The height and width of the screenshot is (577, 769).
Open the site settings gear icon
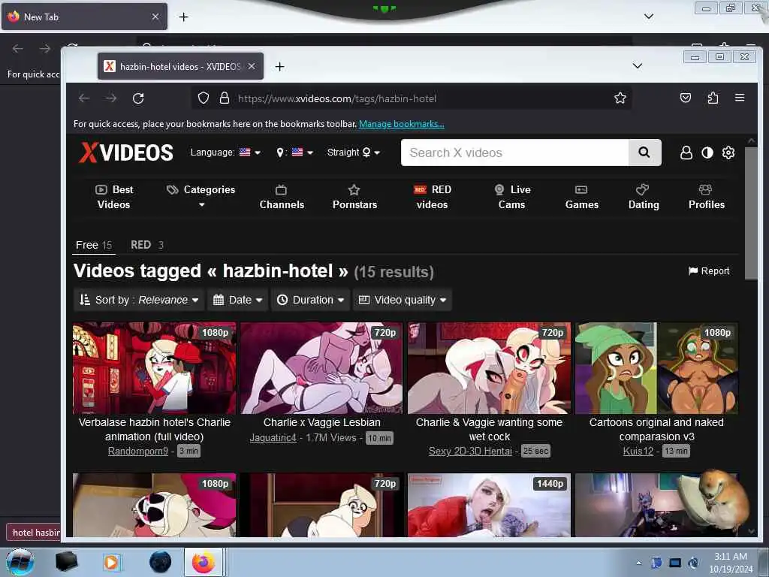(728, 153)
